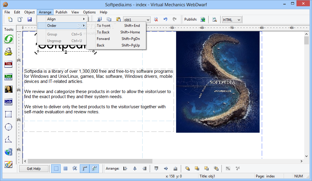312x181 pixels.
Task: Undo the last action
Action: pos(165,19)
